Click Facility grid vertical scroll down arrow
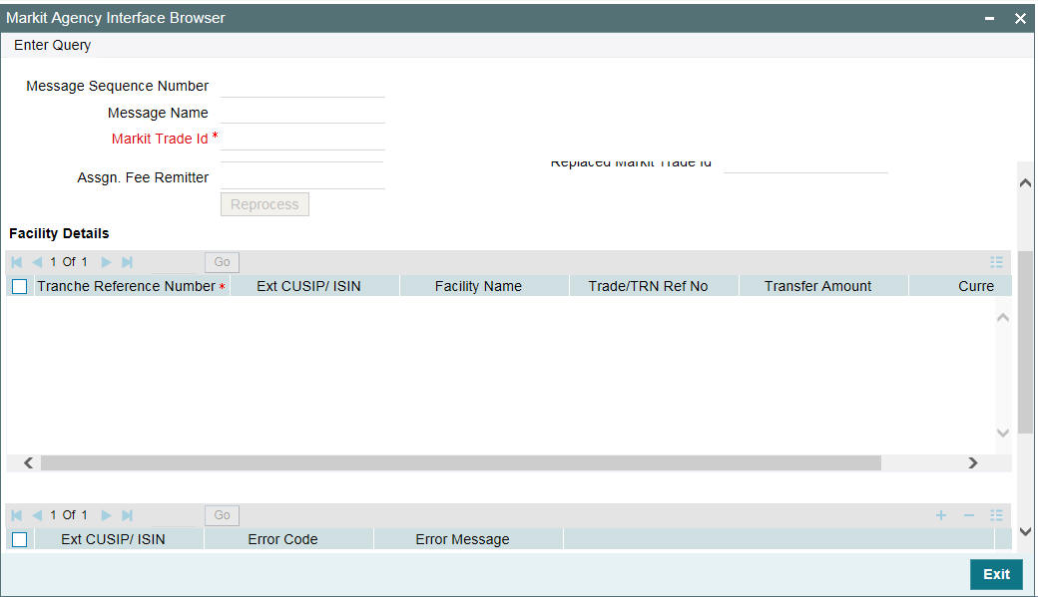 coord(1003,433)
